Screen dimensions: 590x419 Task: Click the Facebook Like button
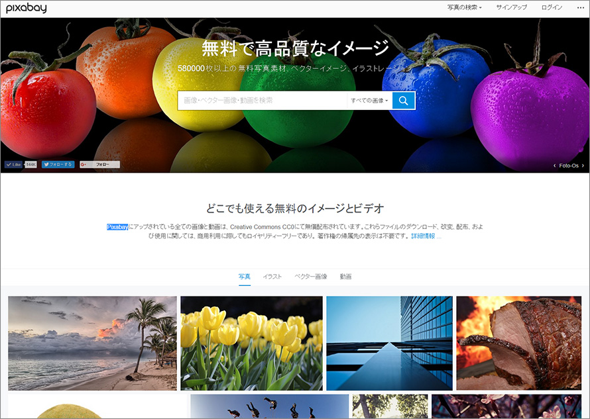[x=15, y=164]
